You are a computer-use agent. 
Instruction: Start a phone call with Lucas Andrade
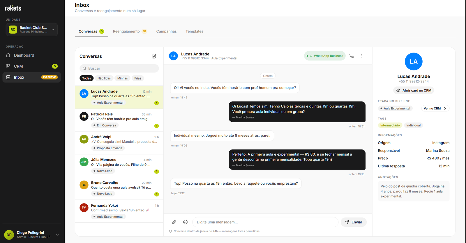[x=352, y=56]
